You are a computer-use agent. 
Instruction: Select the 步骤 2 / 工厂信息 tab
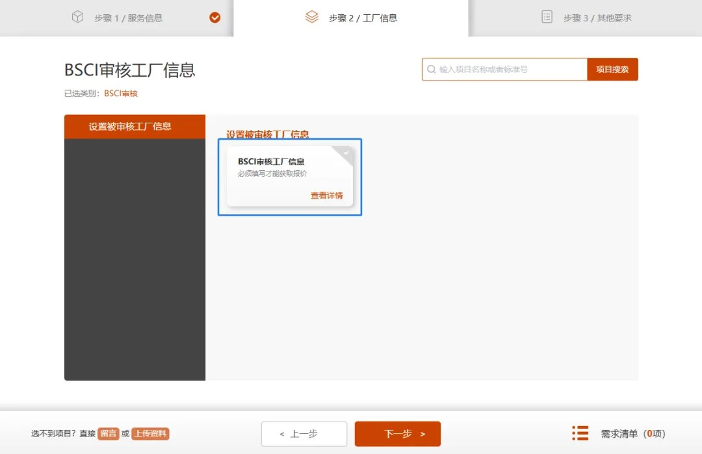[351, 18]
